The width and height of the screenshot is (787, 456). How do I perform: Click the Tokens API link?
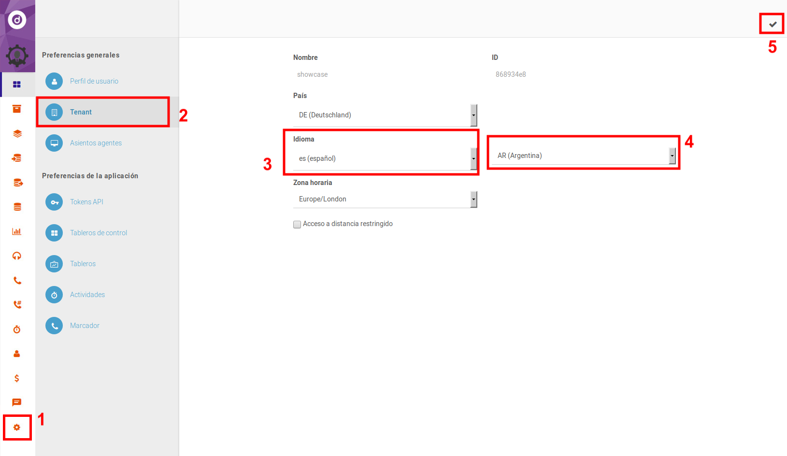[x=86, y=201]
